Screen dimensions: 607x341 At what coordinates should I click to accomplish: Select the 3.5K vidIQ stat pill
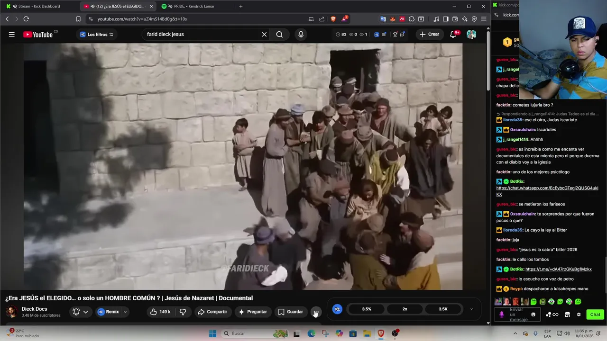point(443,309)
